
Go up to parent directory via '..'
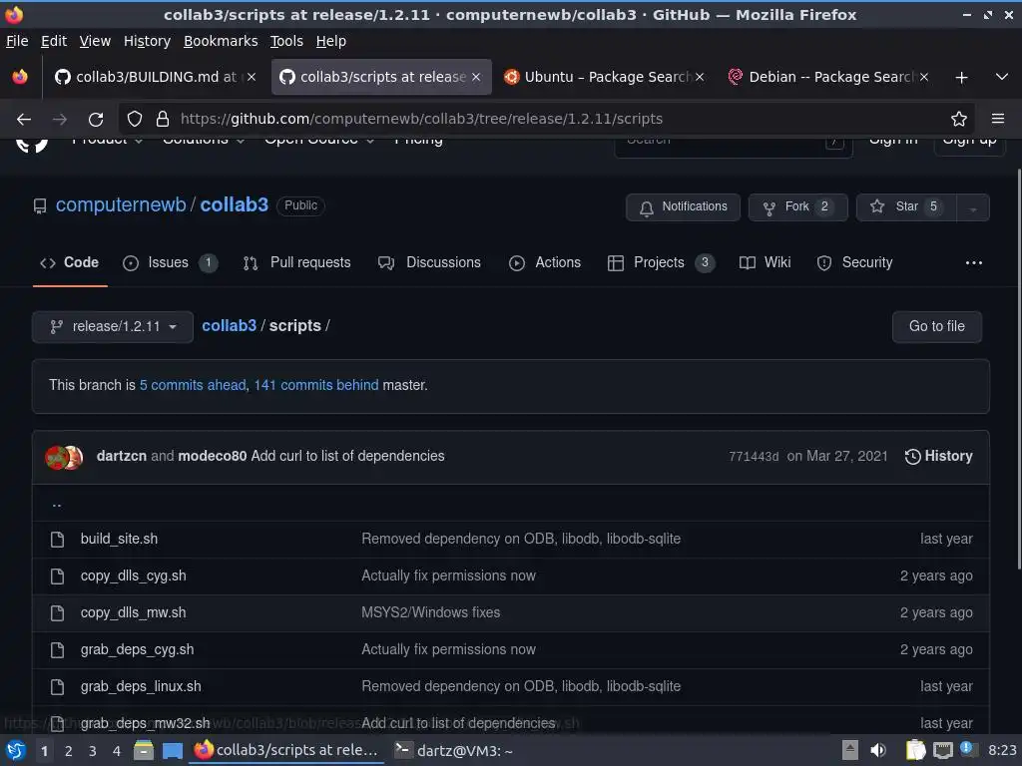pos(57,503)
